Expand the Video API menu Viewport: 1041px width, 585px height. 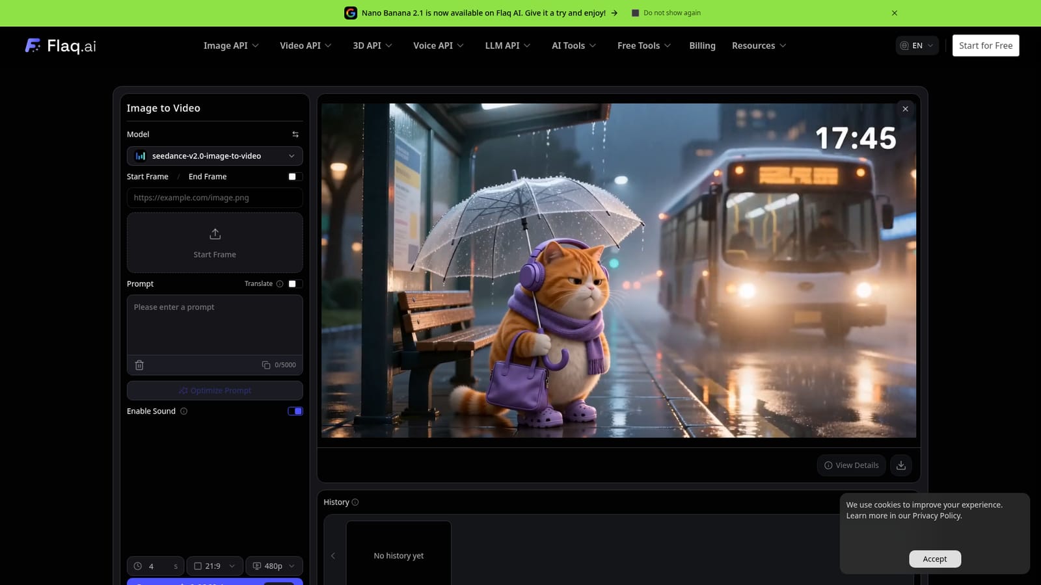(x=306, y=45)
